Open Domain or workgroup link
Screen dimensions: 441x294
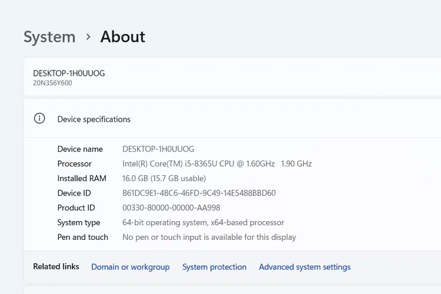(131, 267)
